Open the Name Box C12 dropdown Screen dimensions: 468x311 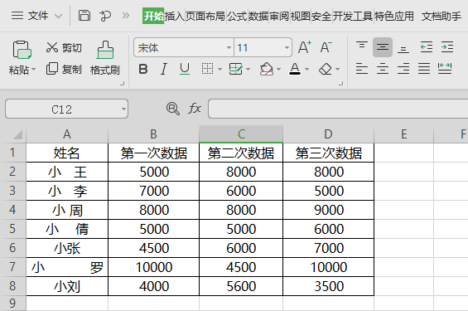(x=123, y=109)
